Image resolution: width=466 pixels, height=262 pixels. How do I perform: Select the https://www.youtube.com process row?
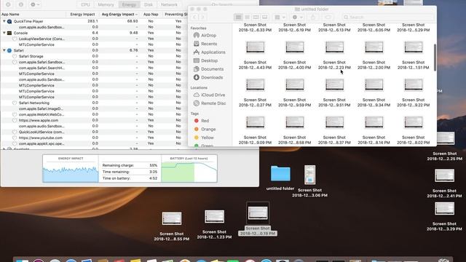coord(94,138)
